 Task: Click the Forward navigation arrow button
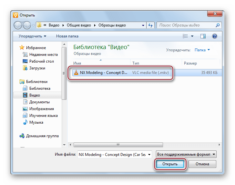pos(27,25)
